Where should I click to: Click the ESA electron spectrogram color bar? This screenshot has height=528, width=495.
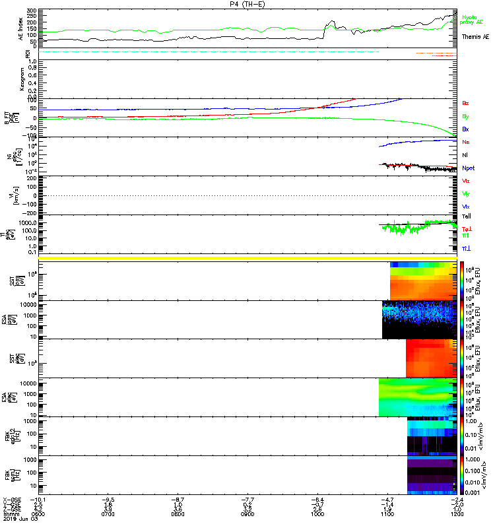click(462, 397)
